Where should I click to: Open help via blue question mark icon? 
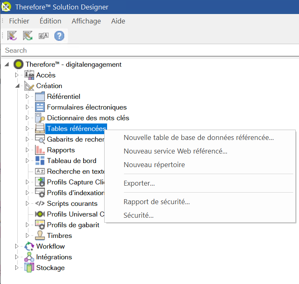(x=59, y=36)
